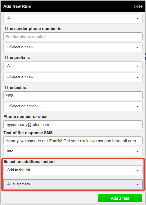Open the 'info' dropdown
This screenshot has height=205, width=146.
[x=73, y=152]
